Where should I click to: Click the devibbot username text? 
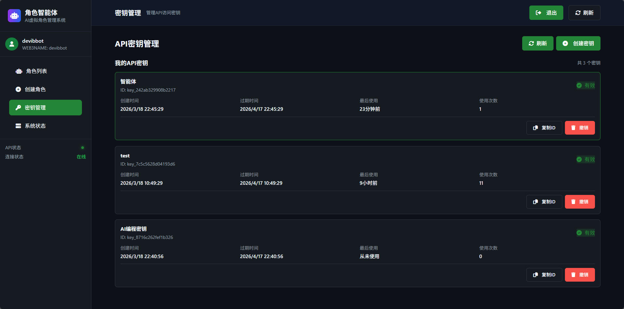point(33,41)
